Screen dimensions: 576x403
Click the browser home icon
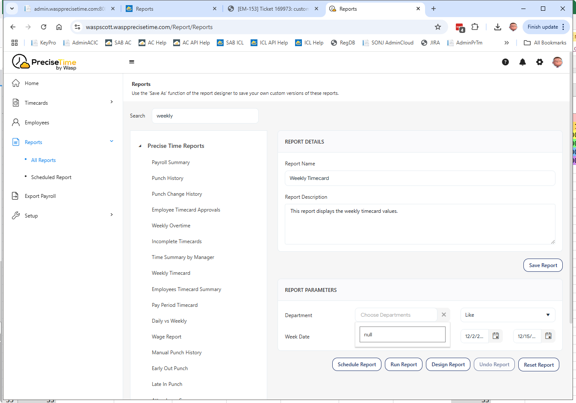click(59, 27)
